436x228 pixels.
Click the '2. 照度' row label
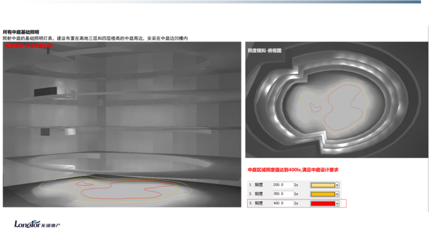256,194
